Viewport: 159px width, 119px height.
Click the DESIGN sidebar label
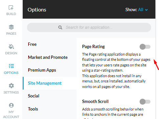pos(11,53)
